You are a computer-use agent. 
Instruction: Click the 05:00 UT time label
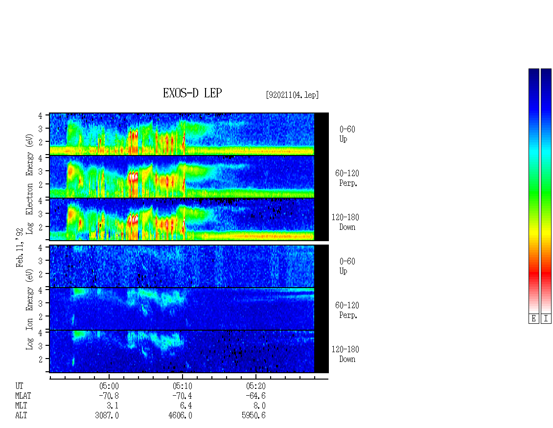(x=109, y=386)
